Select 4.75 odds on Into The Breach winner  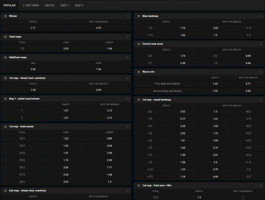(x=98, y=27)
